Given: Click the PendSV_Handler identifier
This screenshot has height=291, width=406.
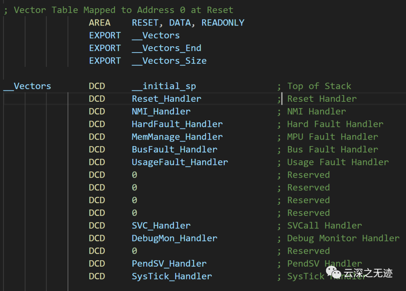Looking at the screenshot, I should coord(169,264).
